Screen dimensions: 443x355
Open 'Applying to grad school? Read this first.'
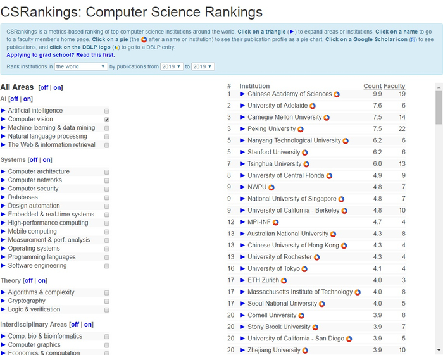tap(61, 55)
